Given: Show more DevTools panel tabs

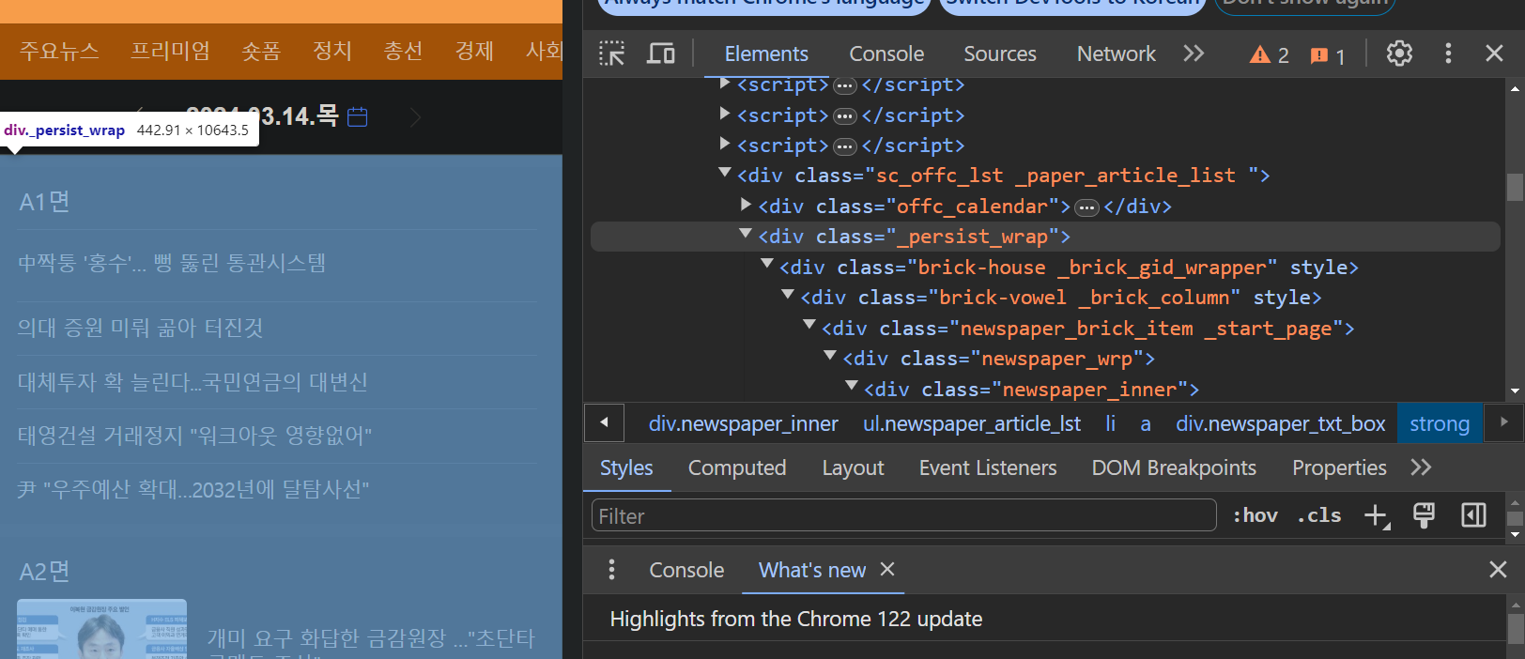Looking at the screenshot, I should [1194, 54].
